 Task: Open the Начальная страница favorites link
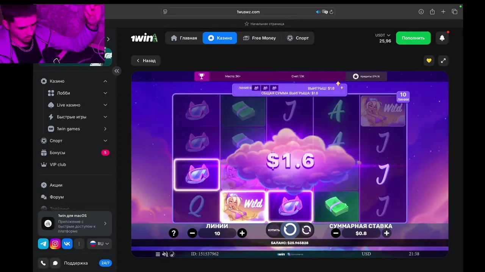point(264,23)
